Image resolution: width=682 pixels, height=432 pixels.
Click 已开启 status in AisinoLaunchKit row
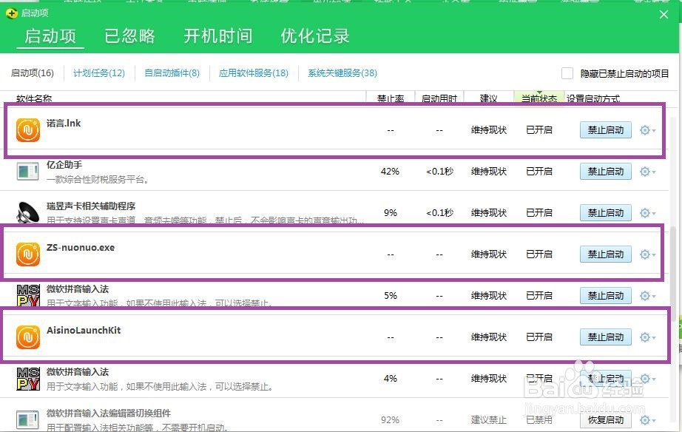point(539,337)
